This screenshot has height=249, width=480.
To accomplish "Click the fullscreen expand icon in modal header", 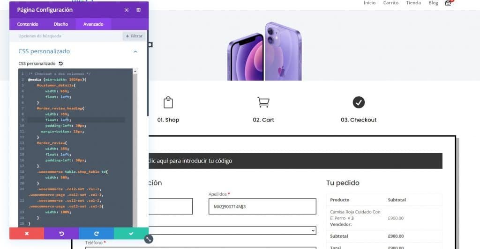I will tap(127, 10).
